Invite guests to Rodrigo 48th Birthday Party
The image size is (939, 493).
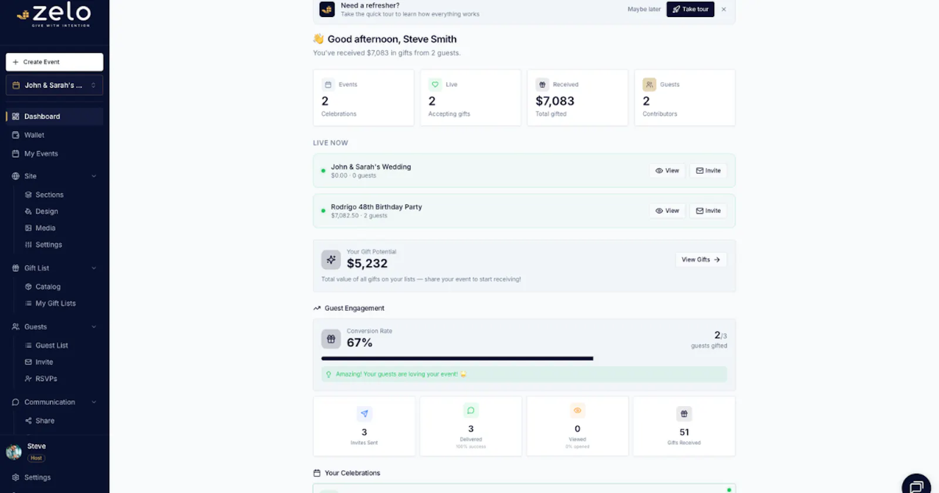708,211
